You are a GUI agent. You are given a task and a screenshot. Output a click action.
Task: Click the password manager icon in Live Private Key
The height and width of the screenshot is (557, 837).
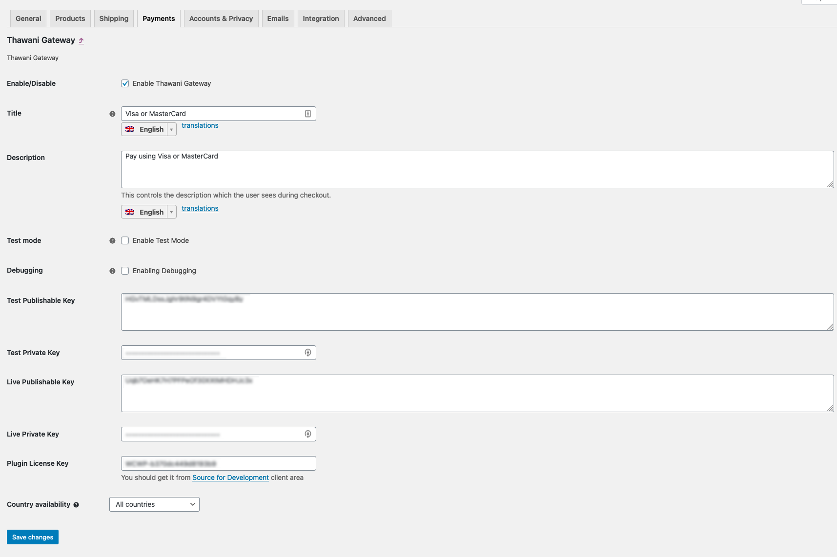coord(308,434)
